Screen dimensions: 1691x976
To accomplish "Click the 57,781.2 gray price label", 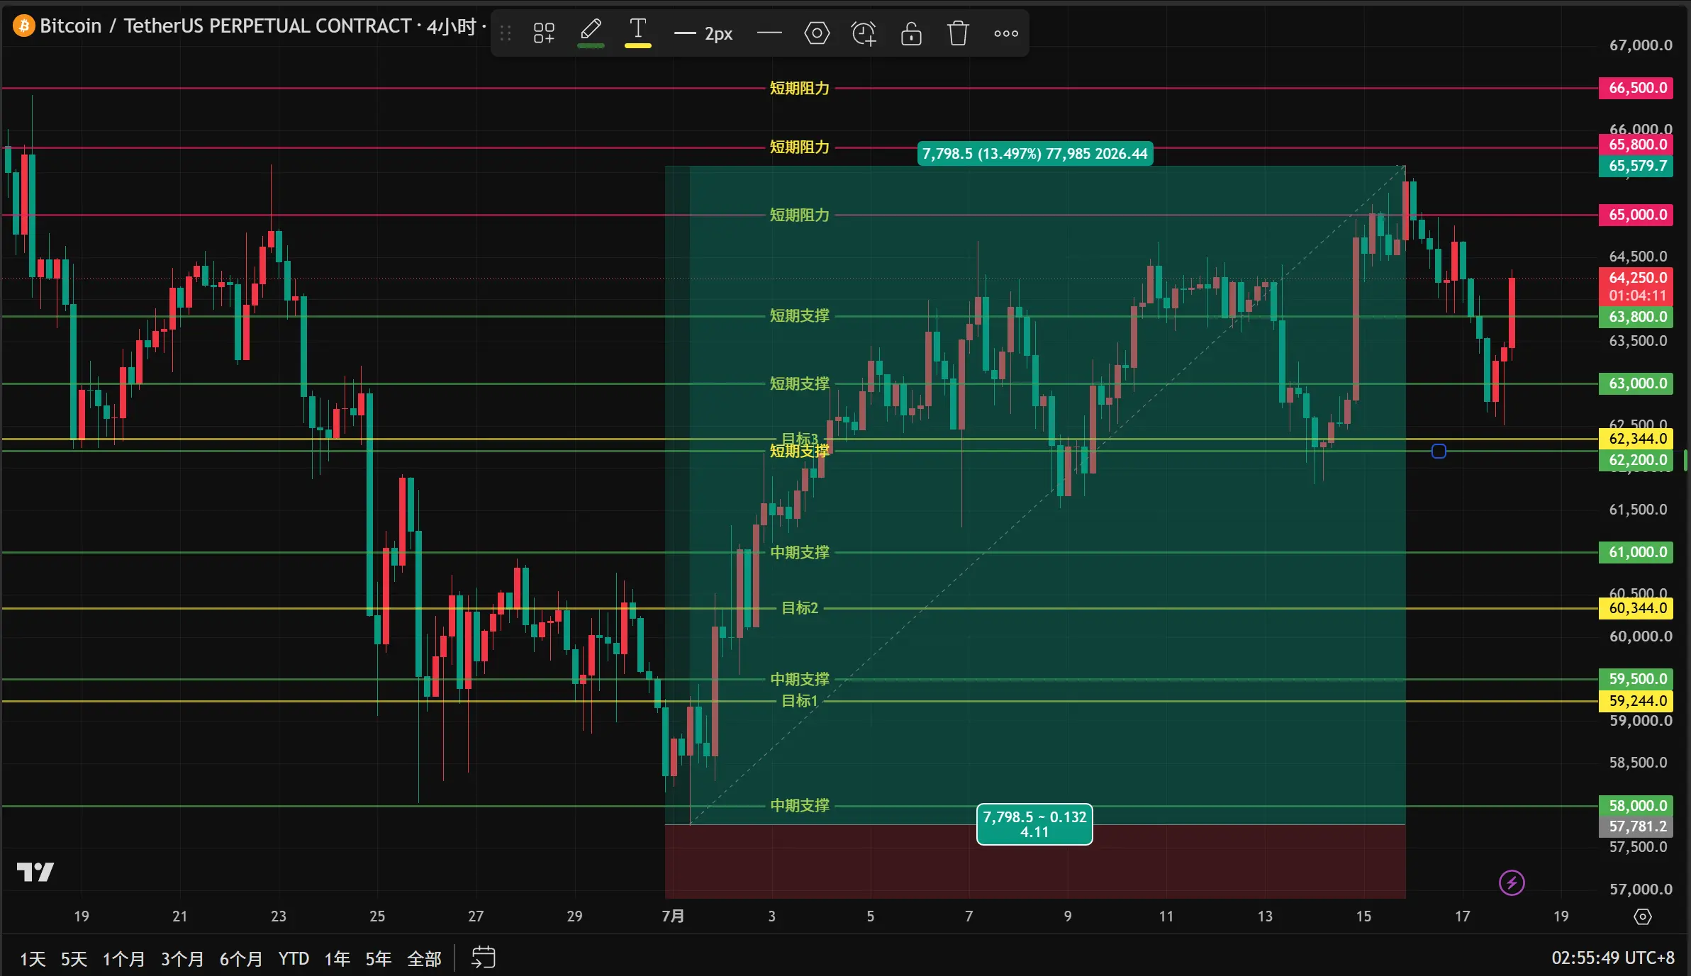I will click(x=1636, y=826).
